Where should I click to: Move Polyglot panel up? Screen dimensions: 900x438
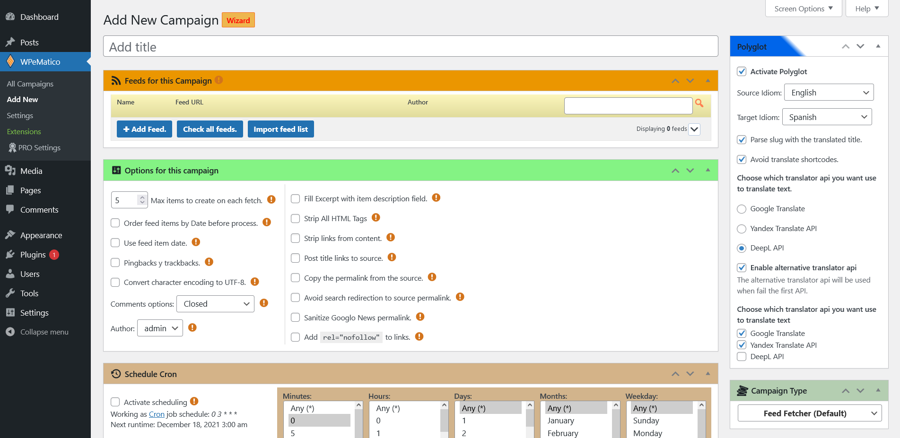point(846,46)
